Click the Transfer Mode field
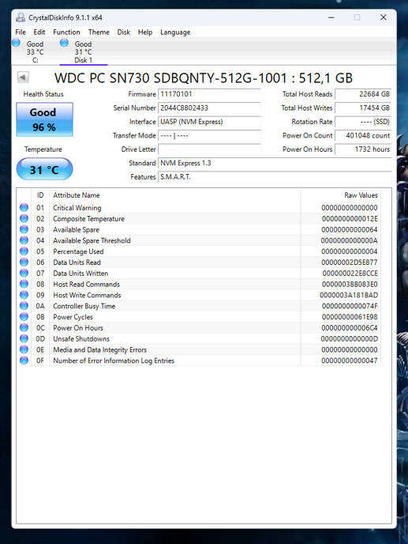Viewport: 408px width, 544px height. tap(210, 136)
